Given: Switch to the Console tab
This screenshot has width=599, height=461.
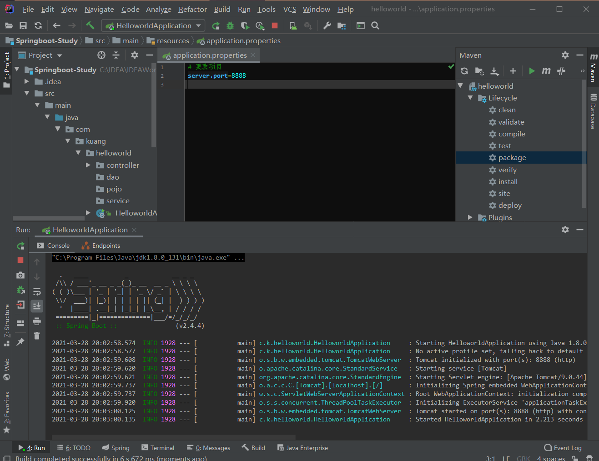Looking at the screenshot, I should click(53, 246).
